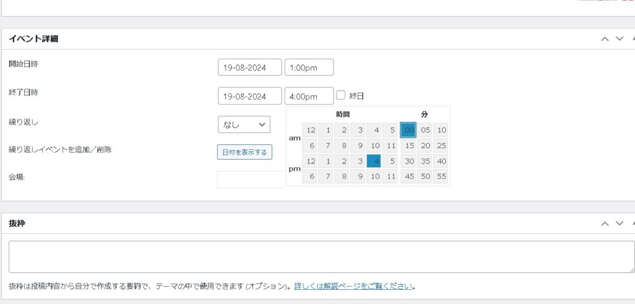Click the start date field
635x304 pixels.
click(x=250, y=67)
